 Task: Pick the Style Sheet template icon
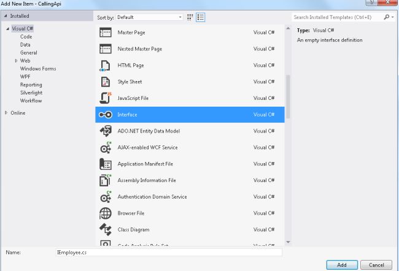coord(106,82)
